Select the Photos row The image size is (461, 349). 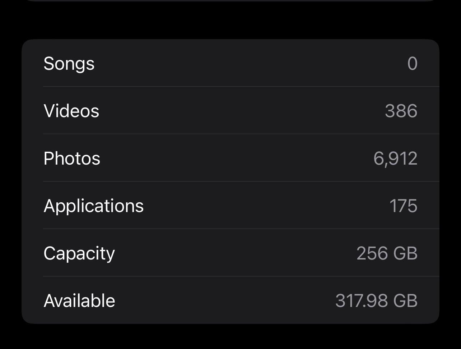(230, 158)
